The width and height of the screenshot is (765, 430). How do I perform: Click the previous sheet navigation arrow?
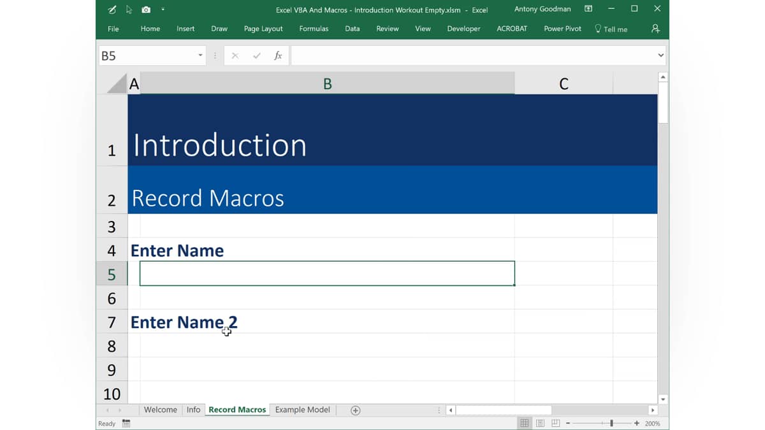coord(107,410)
